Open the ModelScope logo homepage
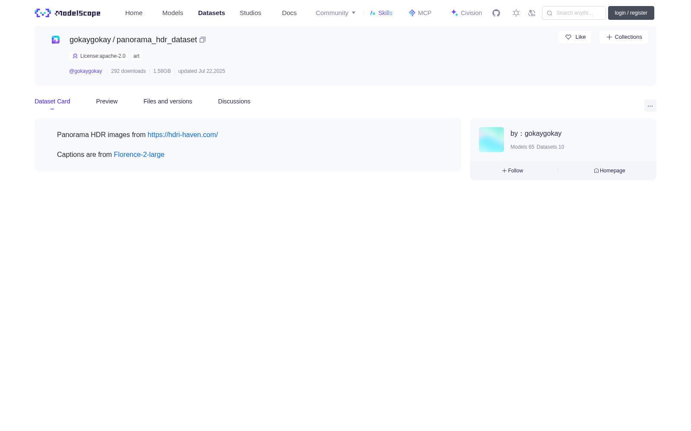691x431 pixels. (67, 13)
